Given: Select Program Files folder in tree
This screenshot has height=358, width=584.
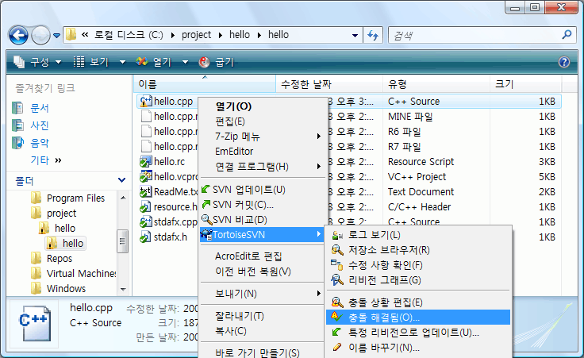Looking at the screenshot, I should tap(75, 198).
